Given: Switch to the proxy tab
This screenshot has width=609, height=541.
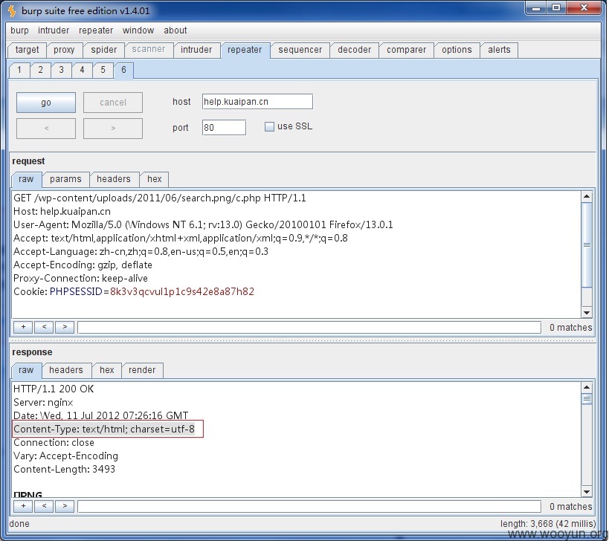Looking at the screenshot, I should tap(64, 50).
